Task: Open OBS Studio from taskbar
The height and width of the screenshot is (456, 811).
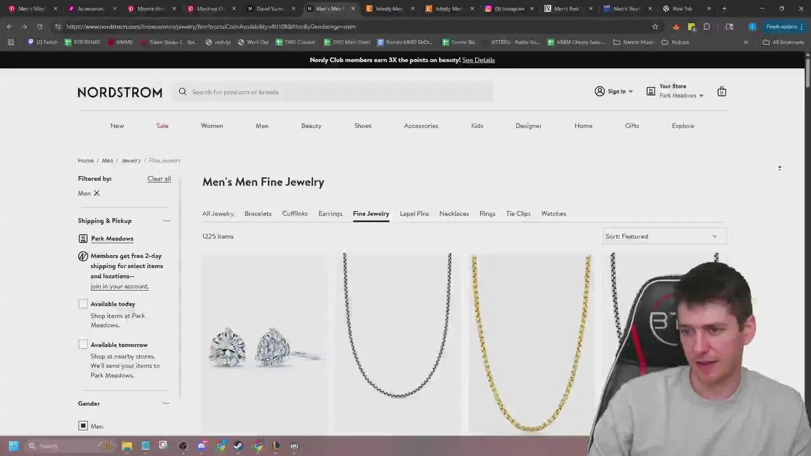Action: [182, 446]
